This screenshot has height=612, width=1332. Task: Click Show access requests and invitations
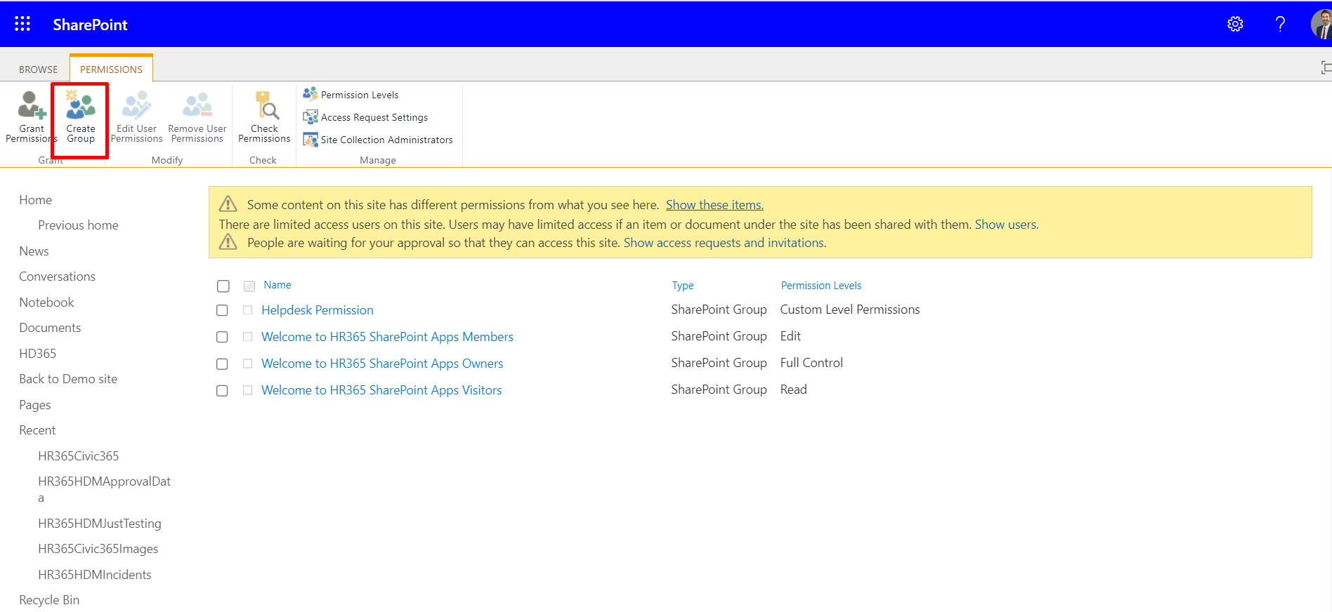pos(724,243)
